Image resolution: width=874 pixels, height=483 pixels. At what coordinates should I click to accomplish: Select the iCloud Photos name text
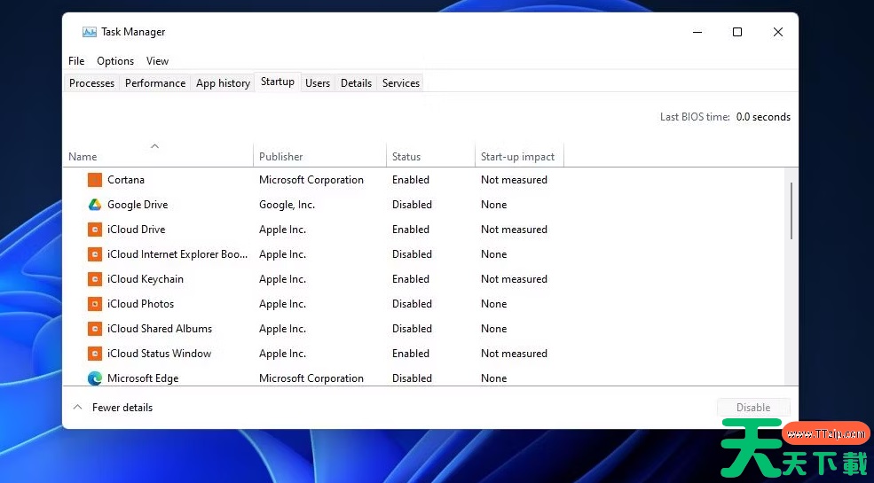coord(140,304)
